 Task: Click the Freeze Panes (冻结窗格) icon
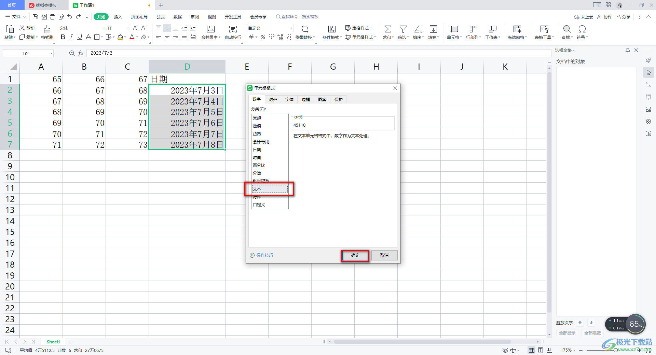(517, 29)
